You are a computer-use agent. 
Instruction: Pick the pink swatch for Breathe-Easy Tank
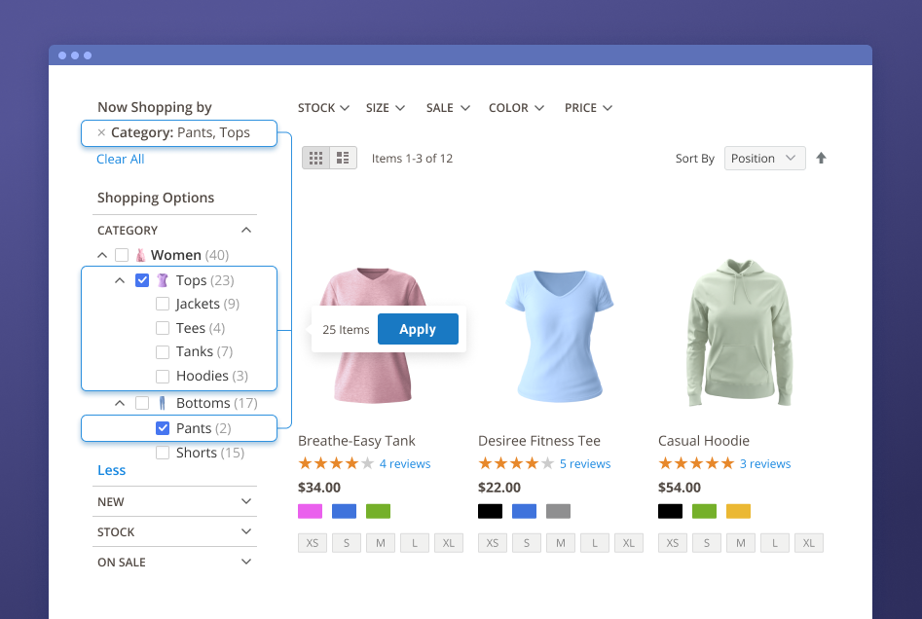(x=310, y=511)
